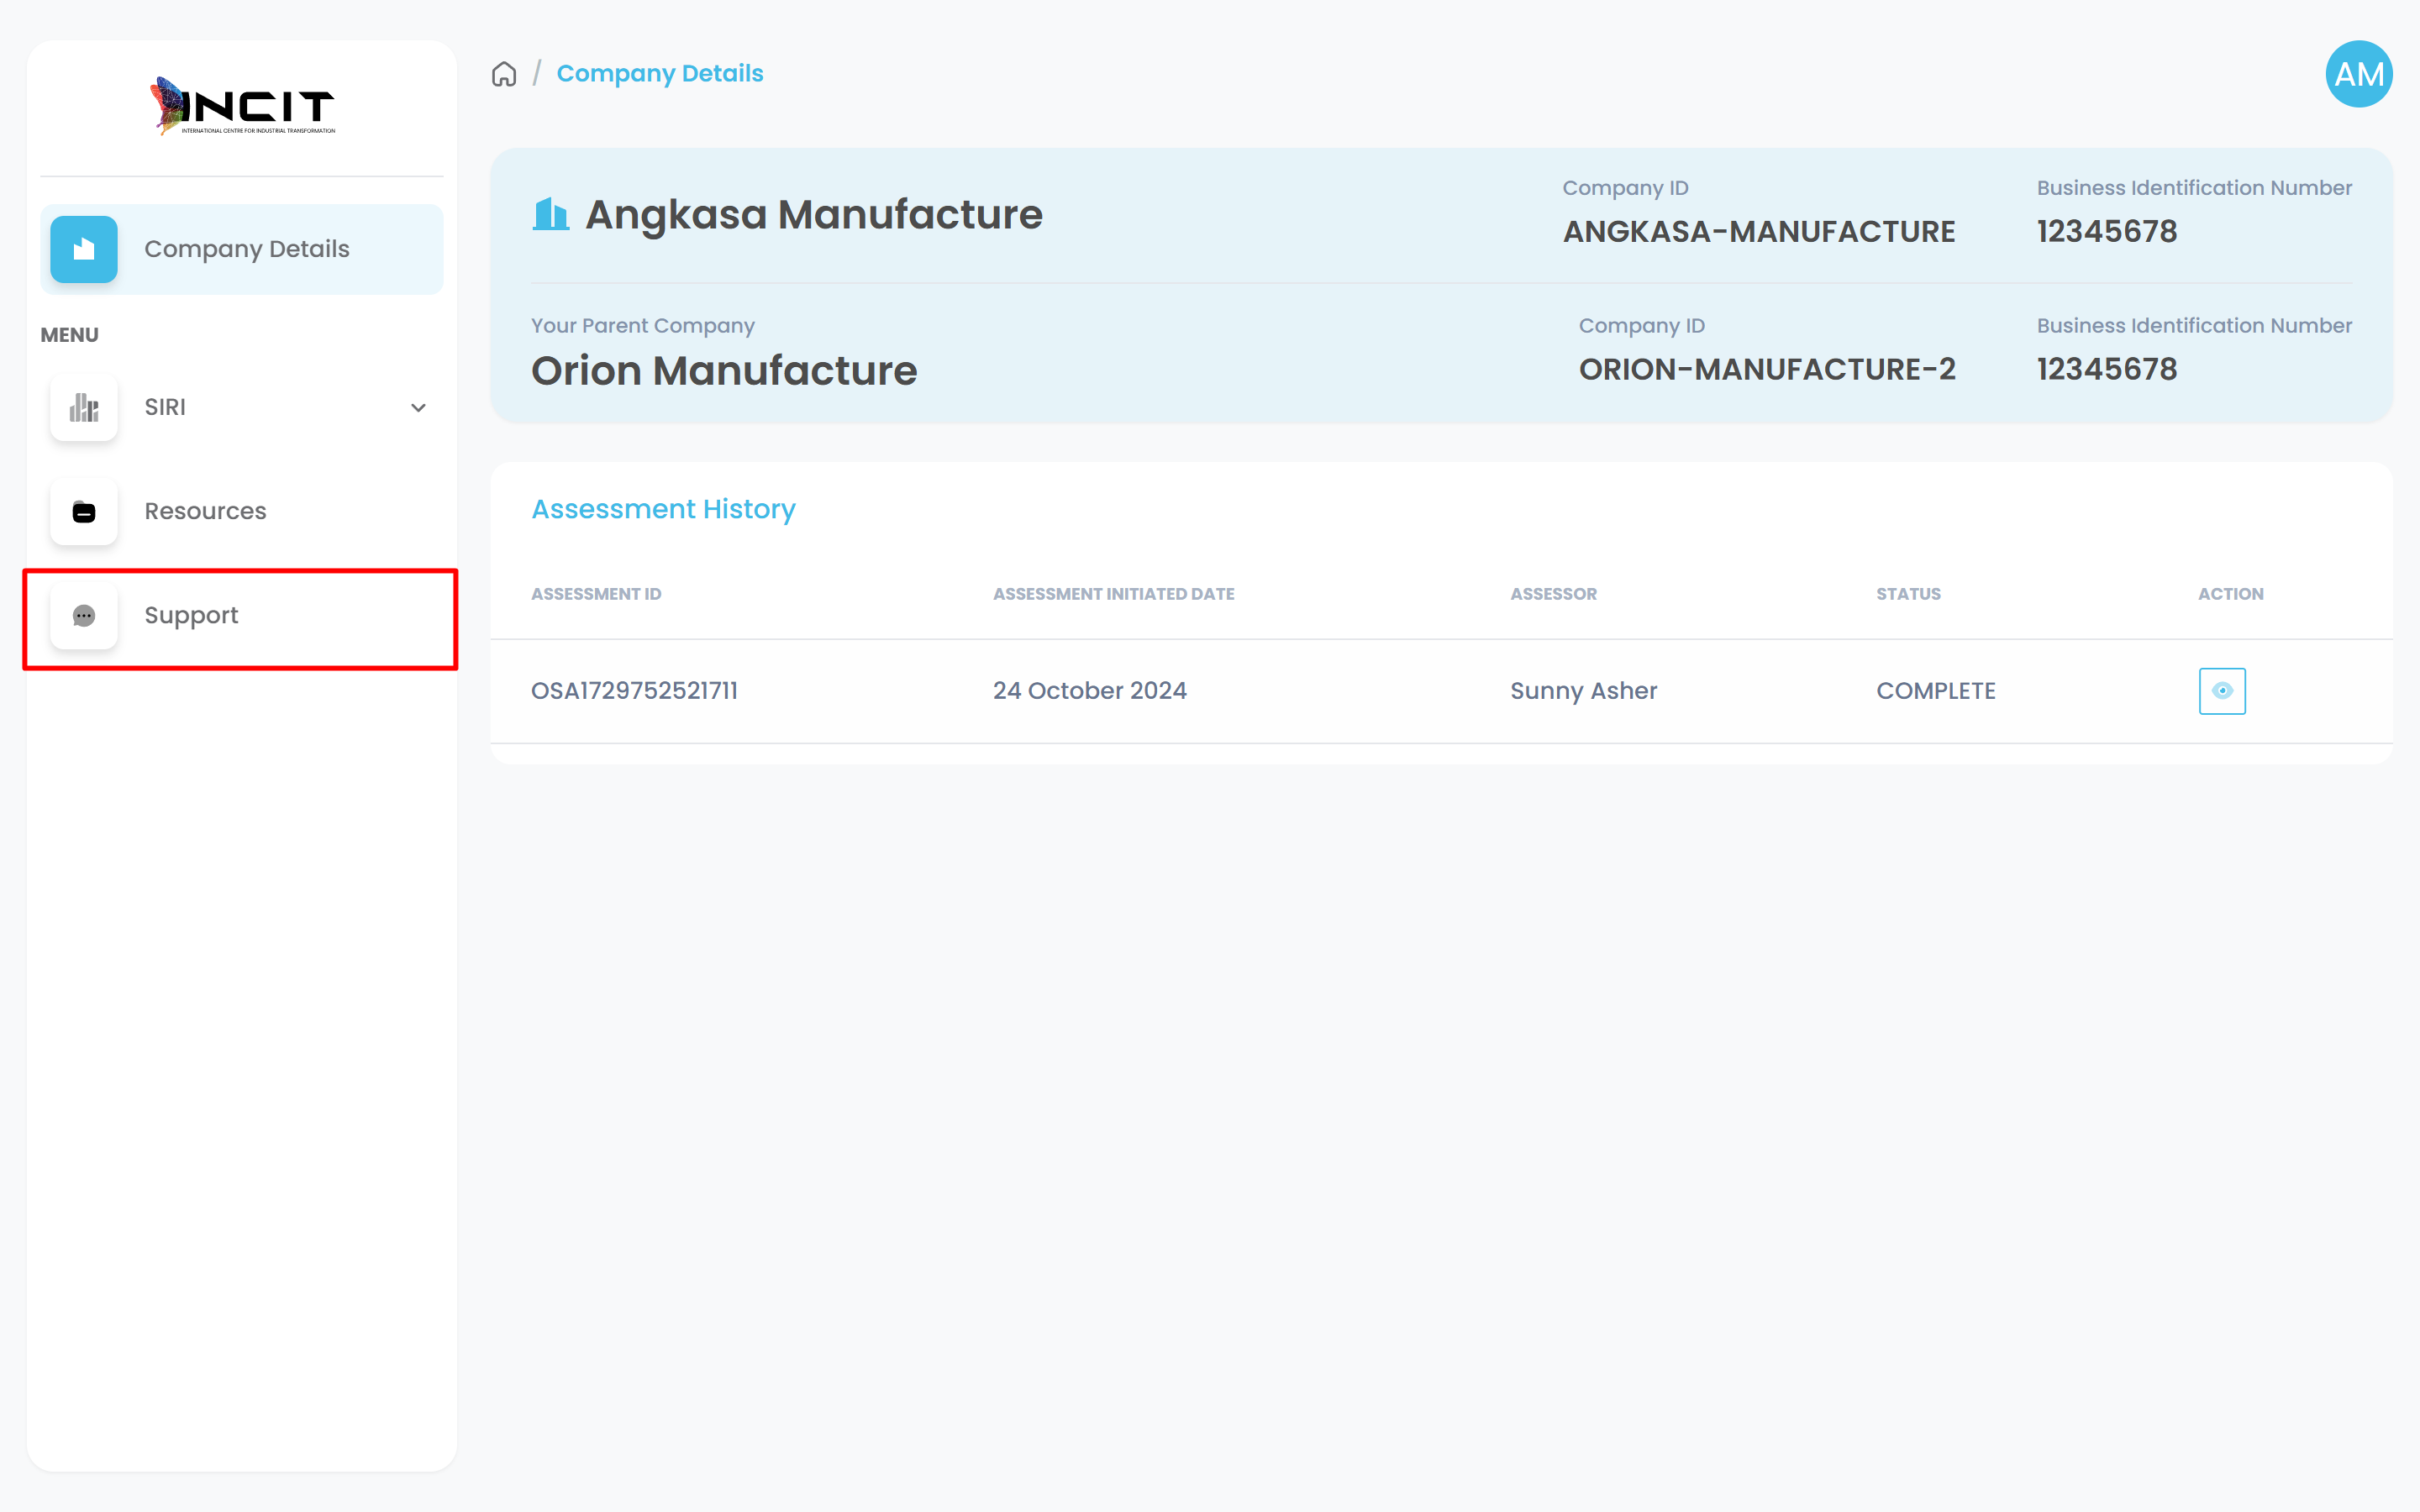Expand the SIRI menu chevron
Viewport: 2420px width, 1512px height.
point(418,408)
